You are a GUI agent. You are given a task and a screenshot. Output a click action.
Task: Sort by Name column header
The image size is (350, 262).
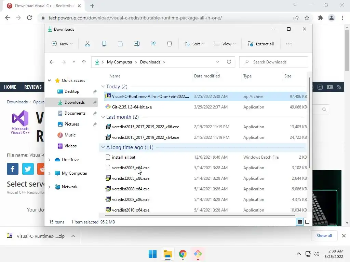(115, 76)
